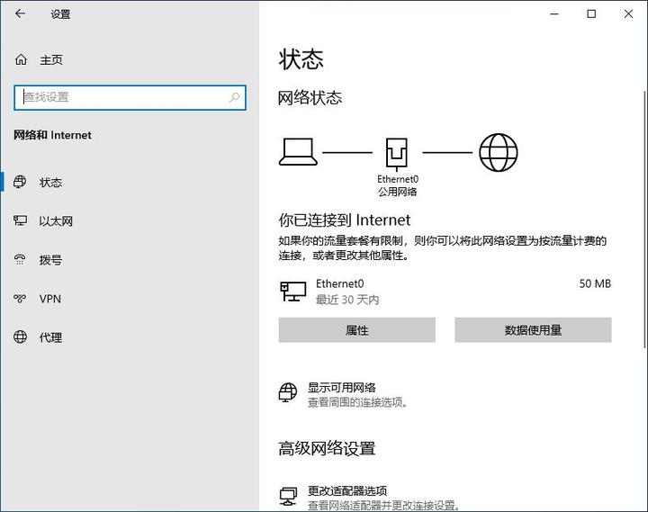This screenshot has height=512, width=648.
Task: Open 更改适配器选项 link
Action: [x=347, y=491]
